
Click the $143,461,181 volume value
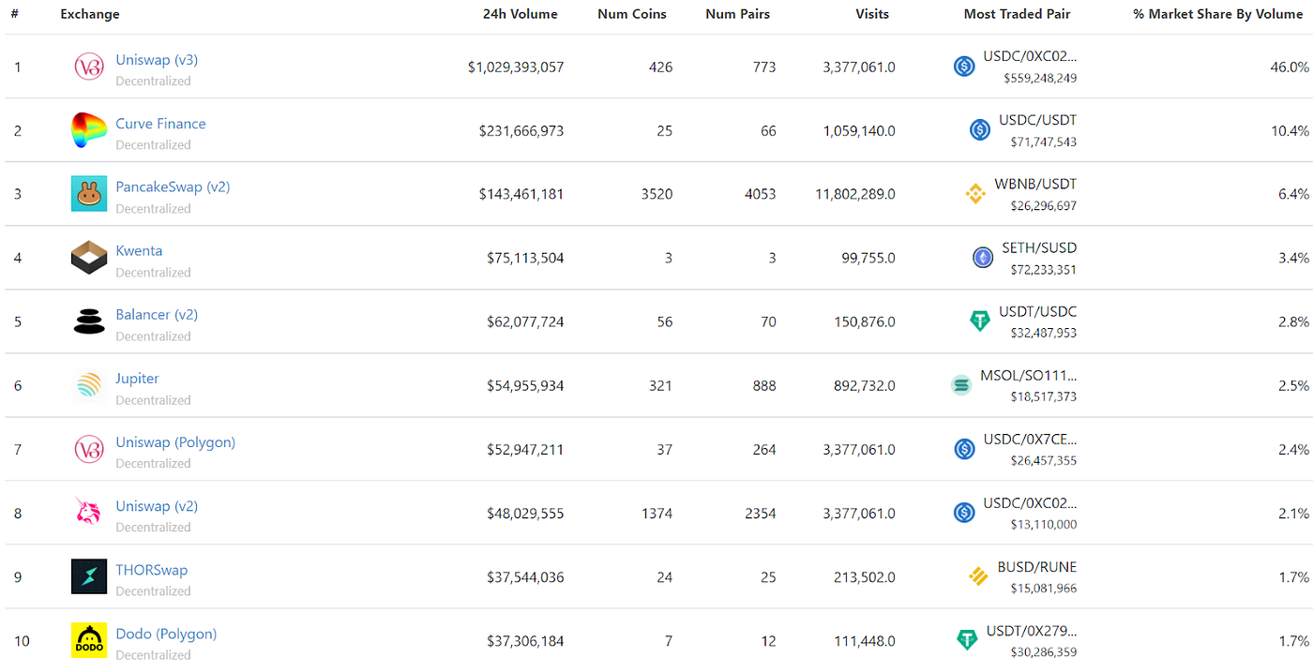click(521, 195)
